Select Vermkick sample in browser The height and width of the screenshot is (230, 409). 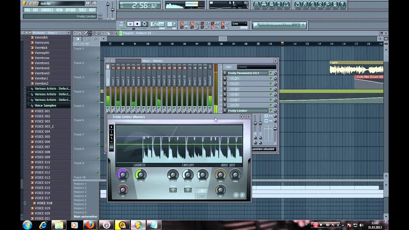(41, 48)
